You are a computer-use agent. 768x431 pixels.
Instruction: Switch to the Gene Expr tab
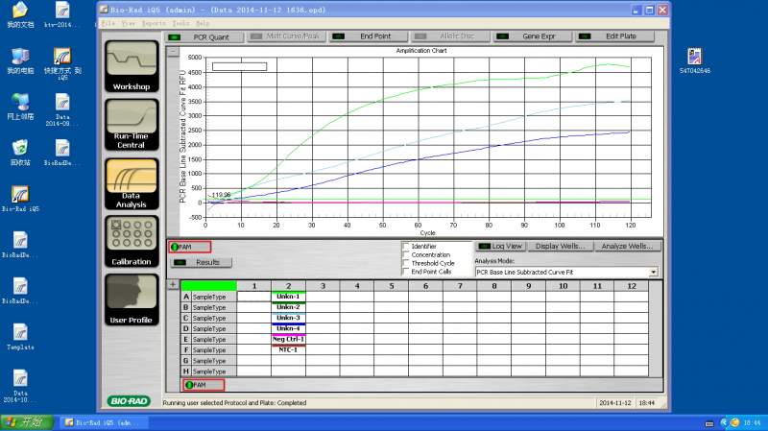(533, 36)
